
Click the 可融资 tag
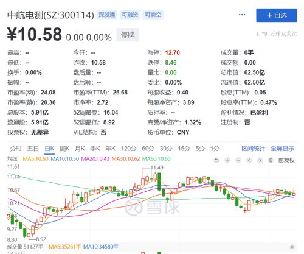point(130,15)
